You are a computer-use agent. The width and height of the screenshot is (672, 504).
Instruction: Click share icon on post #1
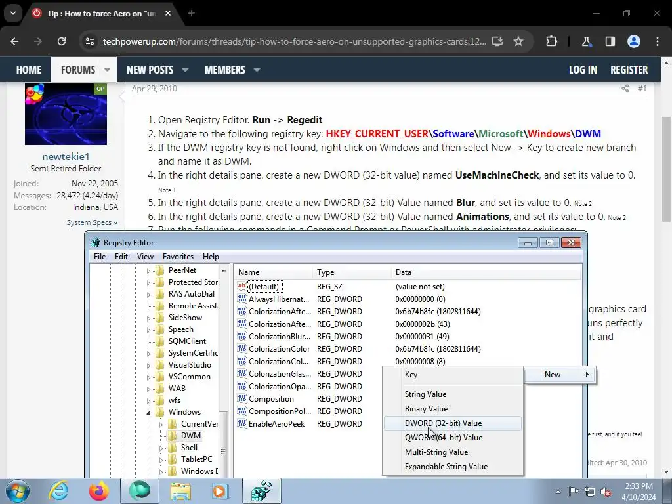625,89
